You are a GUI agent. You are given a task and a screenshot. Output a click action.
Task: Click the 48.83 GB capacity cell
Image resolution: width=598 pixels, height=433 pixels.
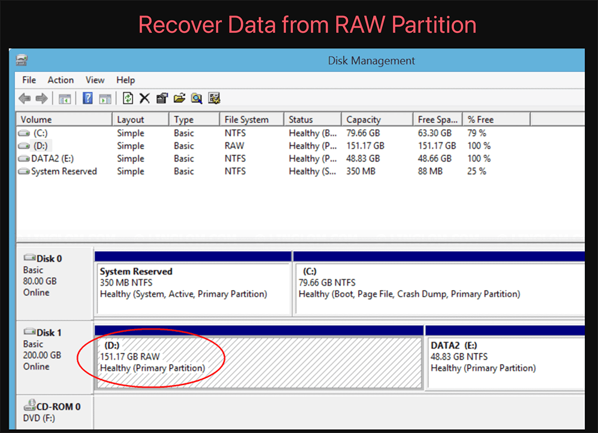pos(363,158)
